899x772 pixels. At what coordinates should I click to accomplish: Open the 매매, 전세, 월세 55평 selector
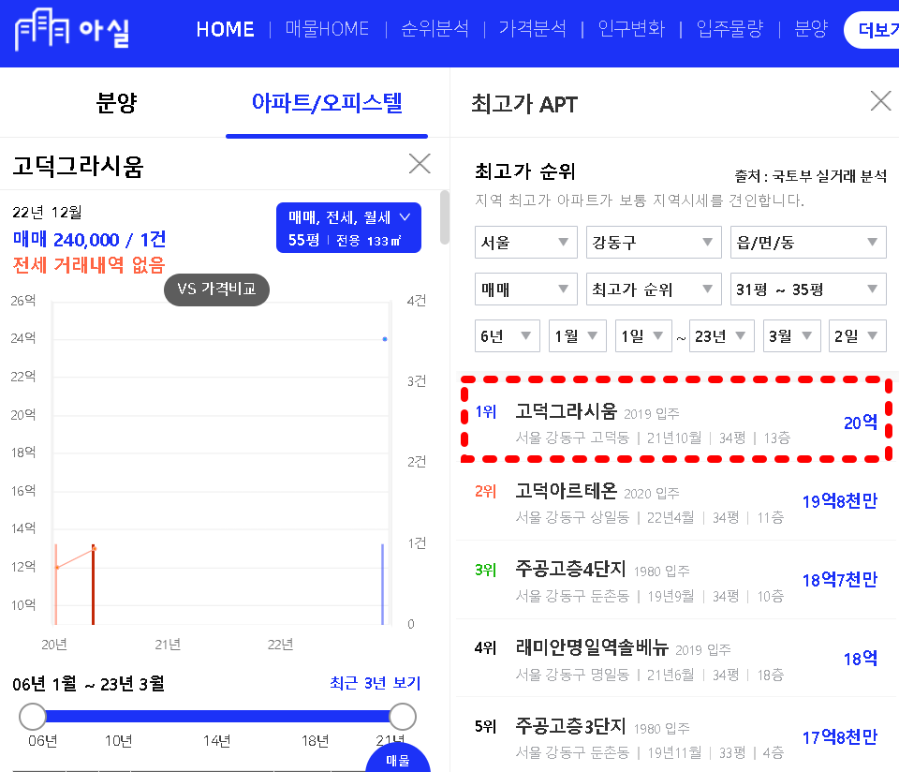click(348, 228)
